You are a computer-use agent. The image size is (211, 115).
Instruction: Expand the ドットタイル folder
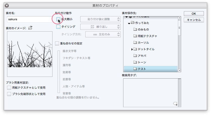(x=132, y=49)
